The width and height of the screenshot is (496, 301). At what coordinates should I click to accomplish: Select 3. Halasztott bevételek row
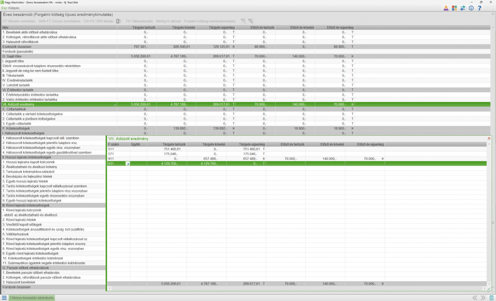[x=53, y=282]
